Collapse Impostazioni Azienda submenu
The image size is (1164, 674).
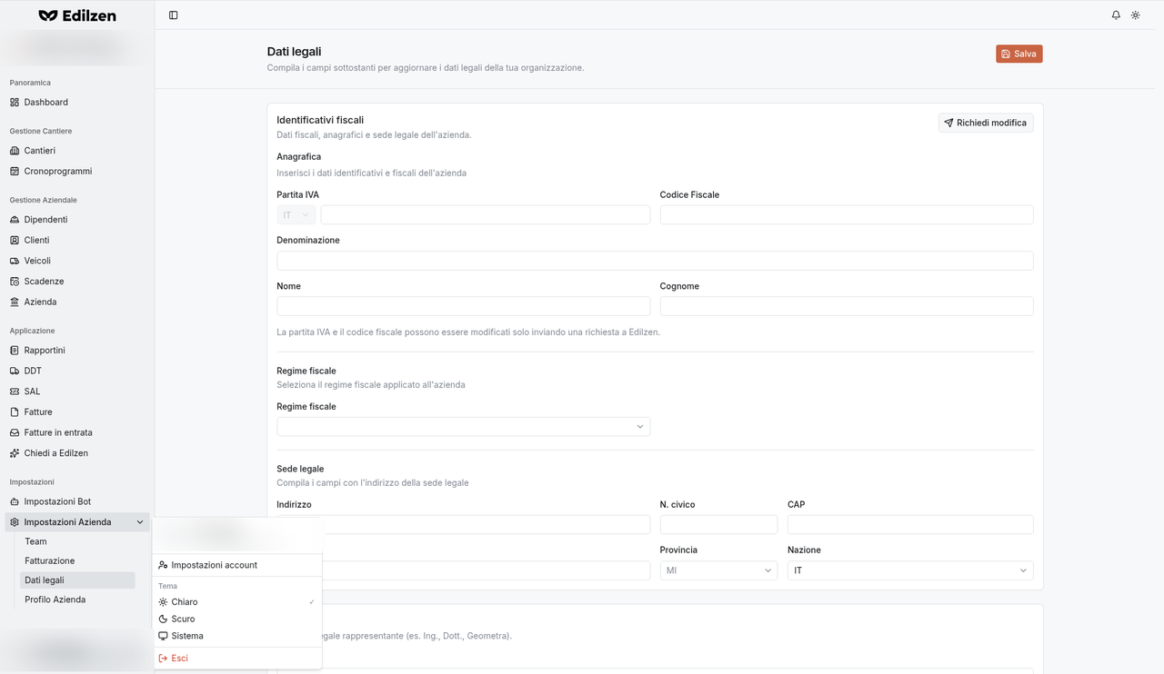(77, 522)
